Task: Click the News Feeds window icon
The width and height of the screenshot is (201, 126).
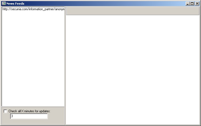Action: pyautogui.click(x=4, y=4)
